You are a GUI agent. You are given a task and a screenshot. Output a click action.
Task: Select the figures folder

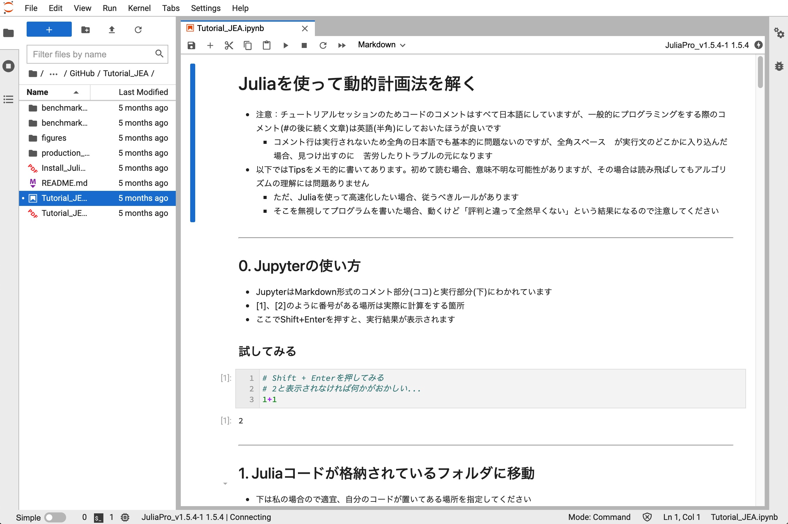coord(97,138)
